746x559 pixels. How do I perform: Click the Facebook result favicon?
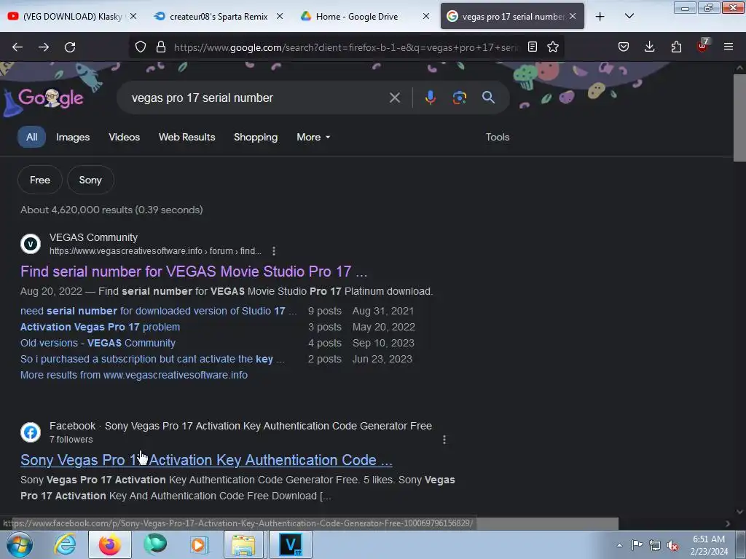(x=31, y=432)
